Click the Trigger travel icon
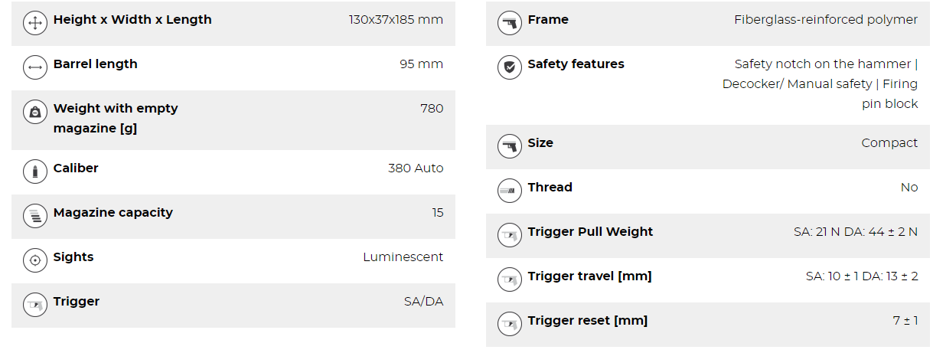933x353 pixels. [509, 279]
